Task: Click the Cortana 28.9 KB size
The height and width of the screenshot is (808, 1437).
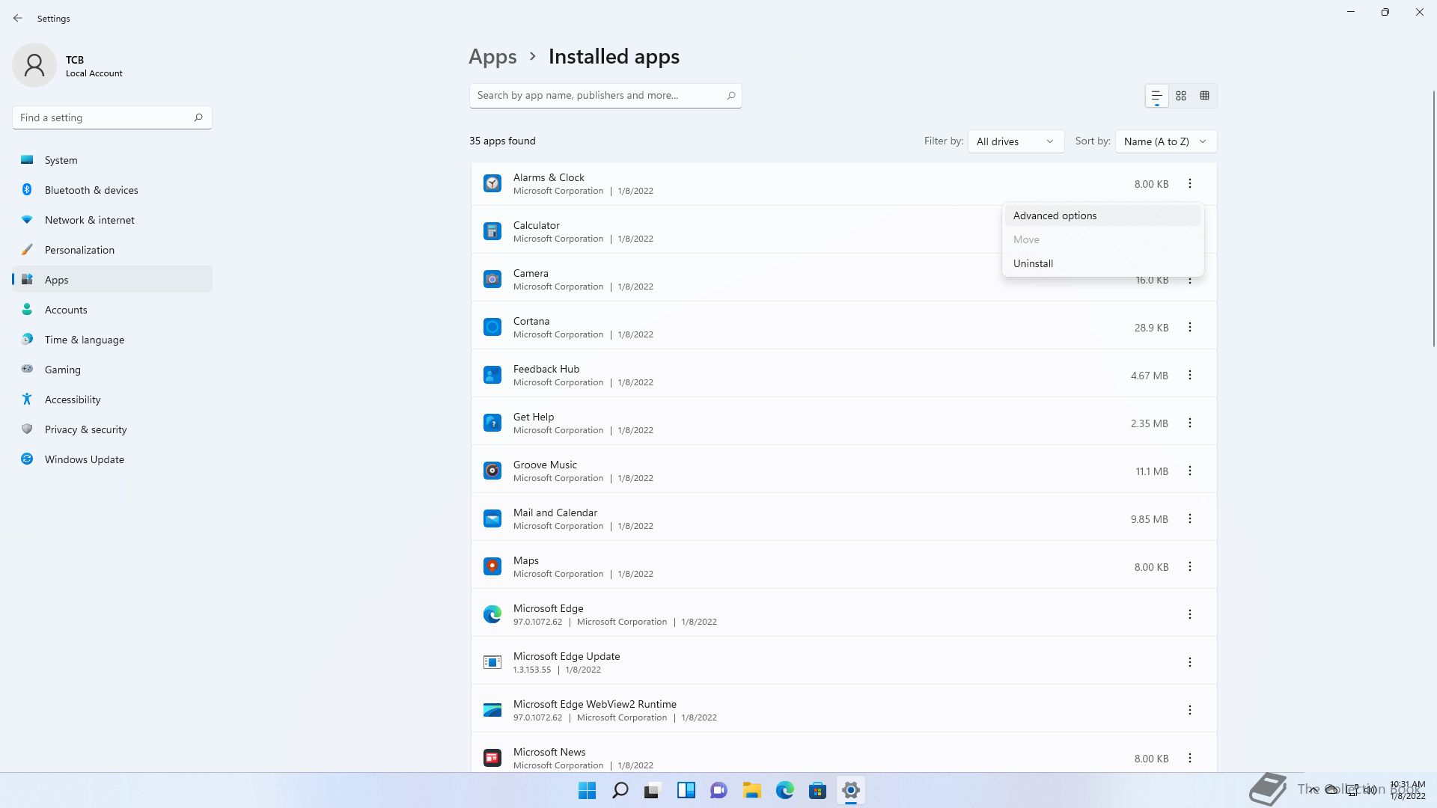Action: pyautogui.click(x=1151, y=328)
